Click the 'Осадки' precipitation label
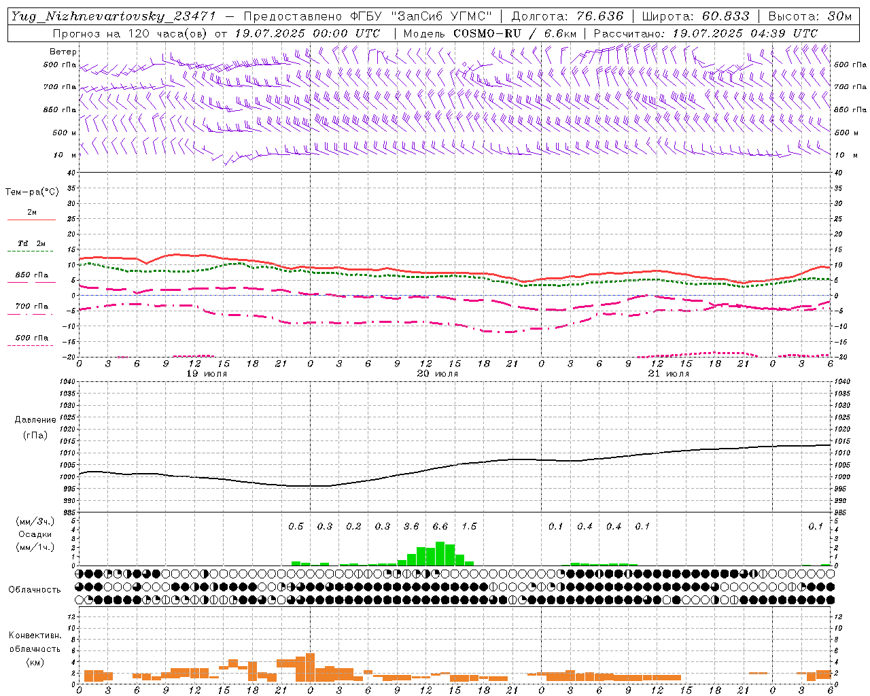The width and height of the screenshot is (870, 696). coord(35,534)
